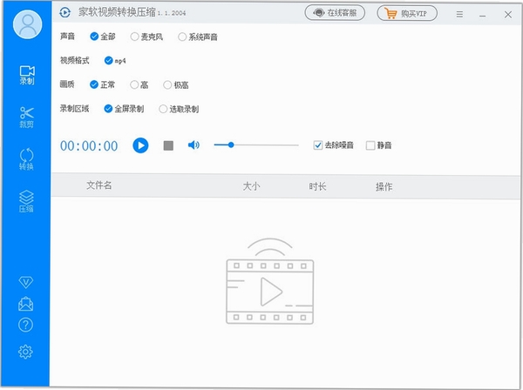The width and height of the screenshot is (523, 390).
Task: Switch to the 转换 convert tab
Action: pos(26,159)
